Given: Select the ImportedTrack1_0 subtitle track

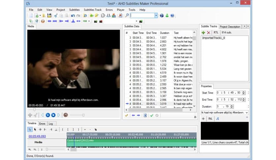Looking at the screenshot, I should tap(214, 38).
